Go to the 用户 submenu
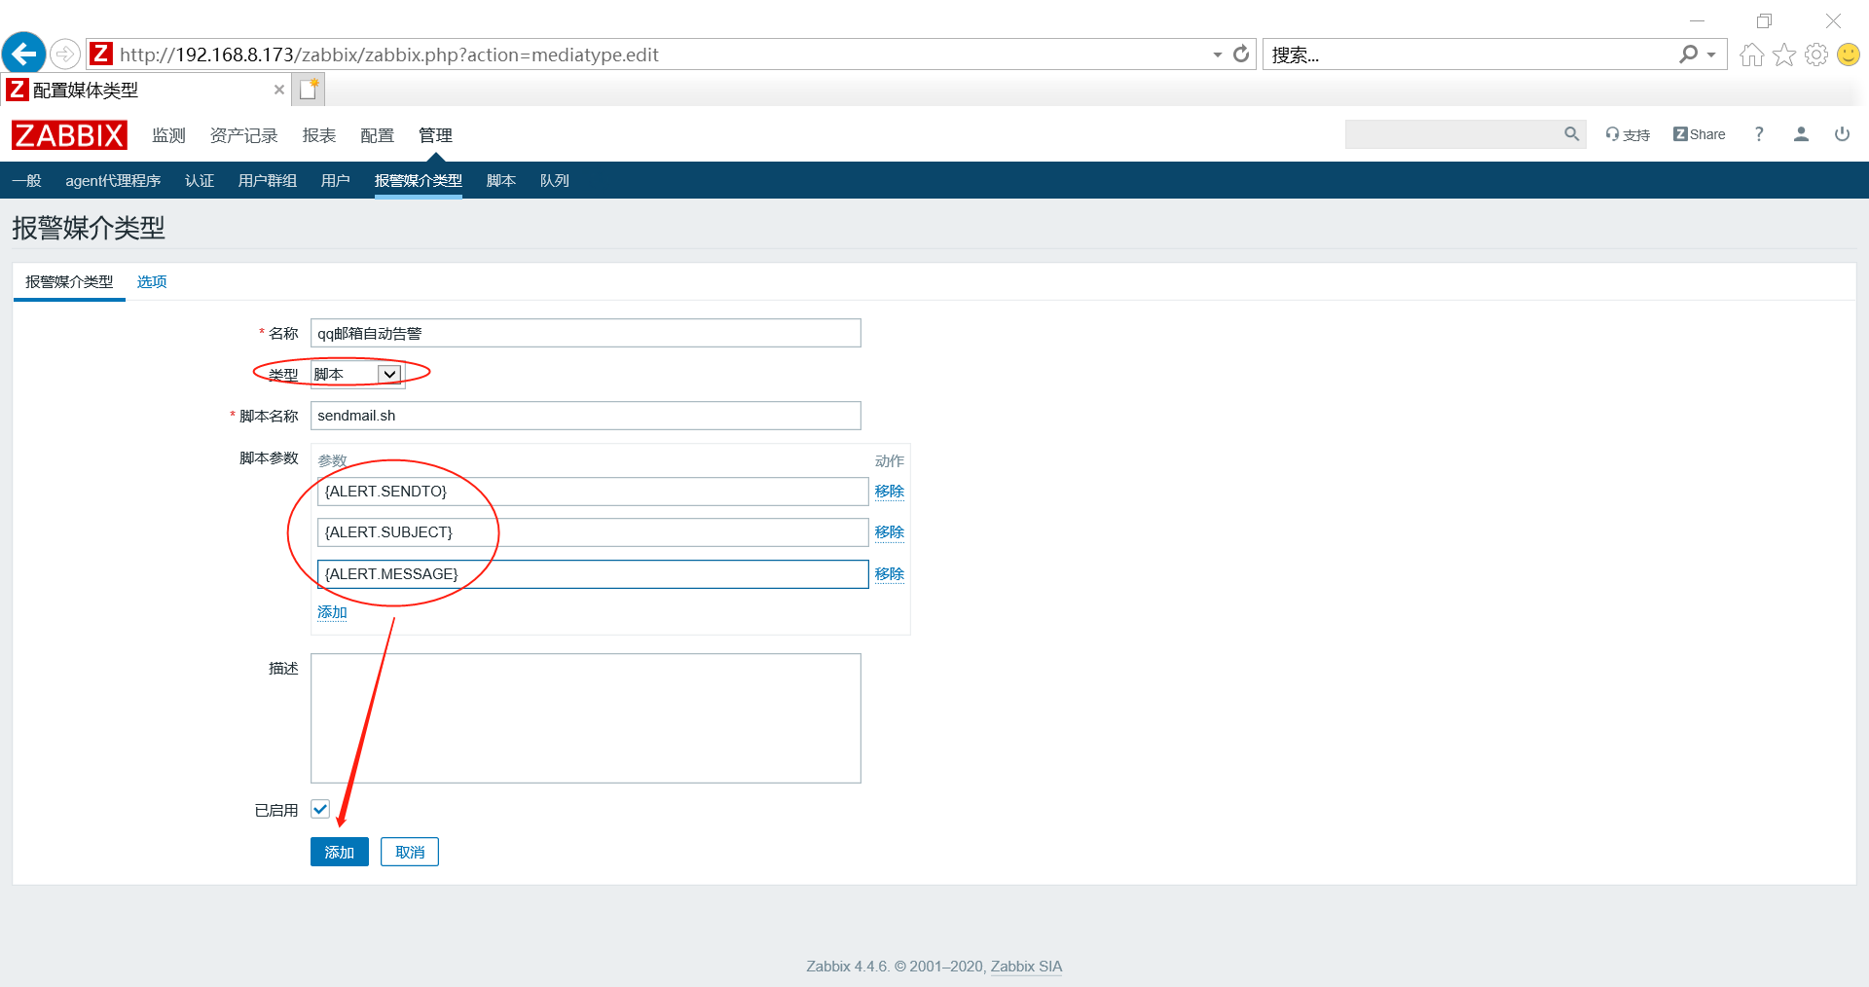 tap(336, 181)
